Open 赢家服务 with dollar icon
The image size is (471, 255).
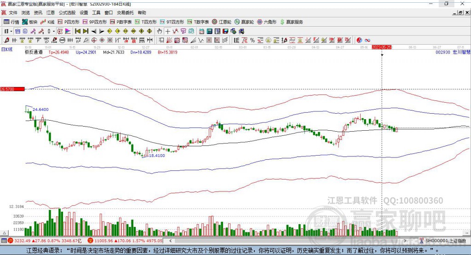click(291, 22)
